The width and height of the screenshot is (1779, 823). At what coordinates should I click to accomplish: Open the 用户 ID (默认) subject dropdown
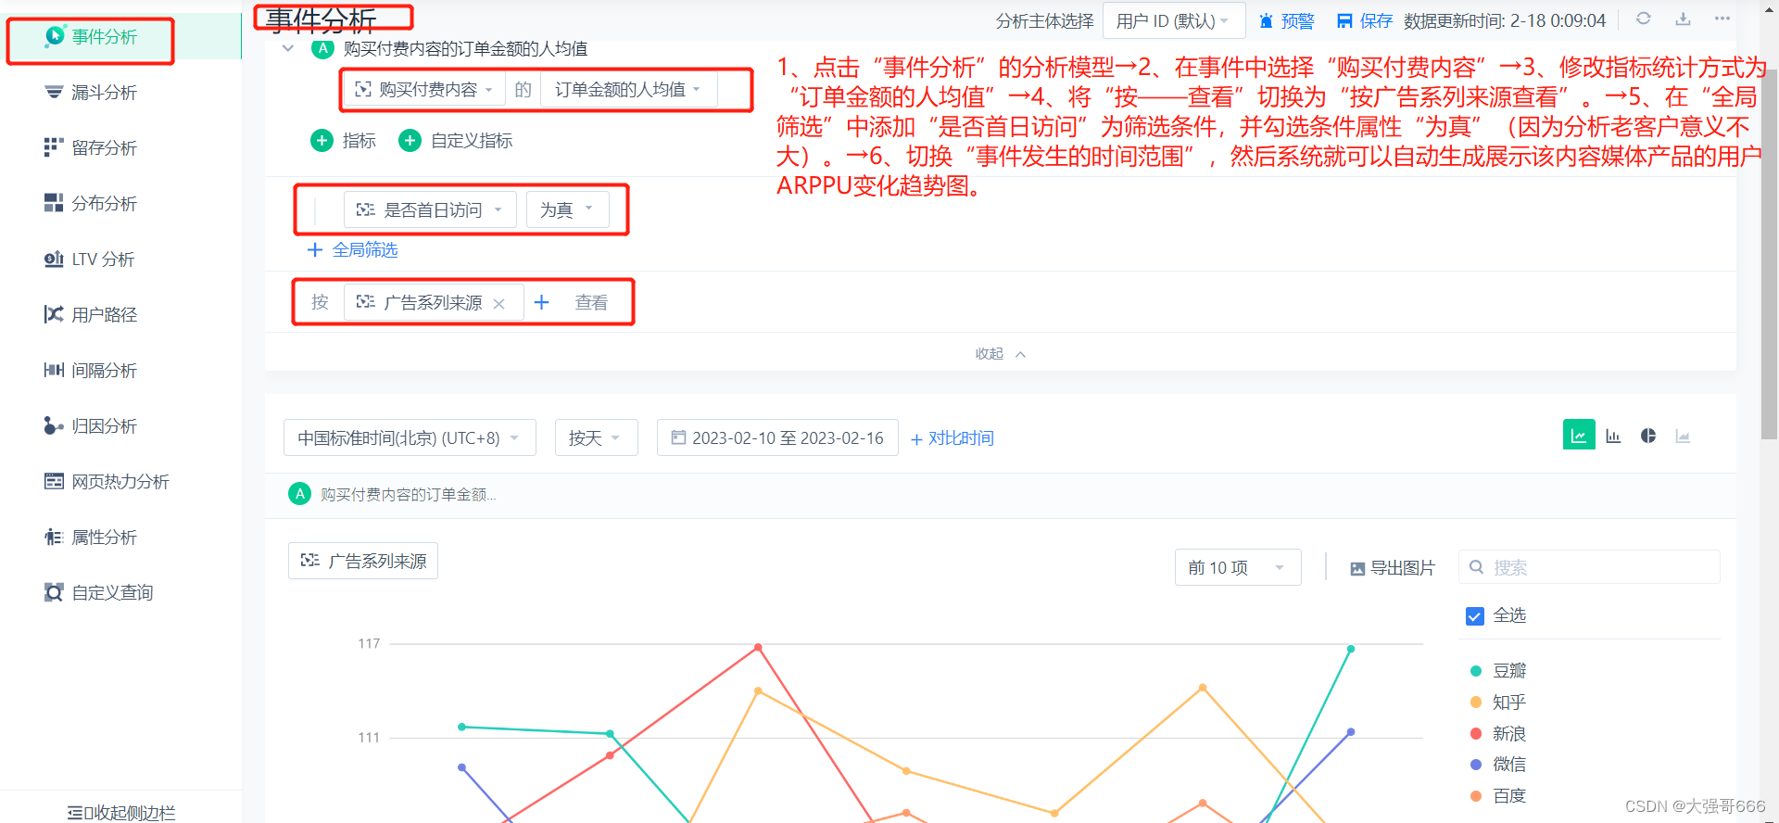(1175, 21)
